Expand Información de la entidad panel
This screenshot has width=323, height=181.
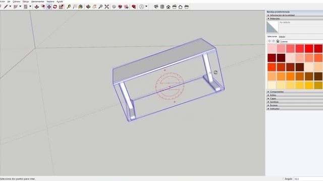pyautogui.click(x=295, y=15)
